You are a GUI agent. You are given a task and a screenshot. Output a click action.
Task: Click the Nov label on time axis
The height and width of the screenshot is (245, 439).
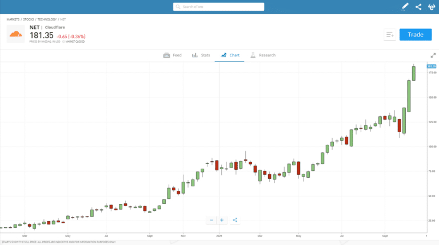click(x=183, y=236)
